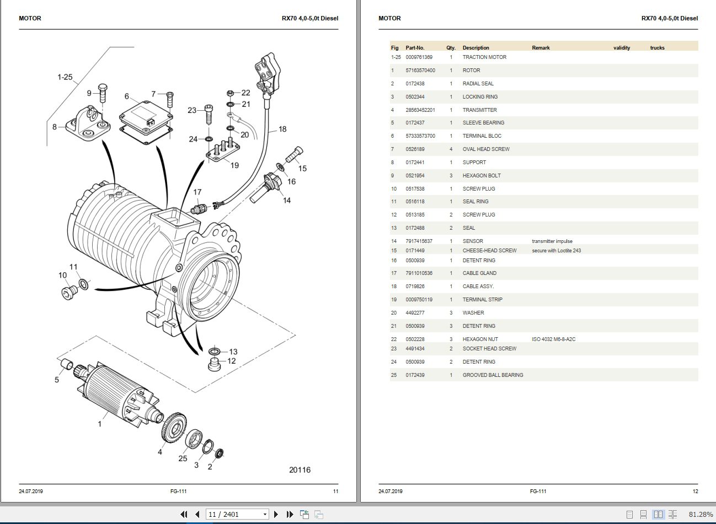The image size is (716, 524).
Task: Switch to continuous page layout
Action: [x=644, y=514]
